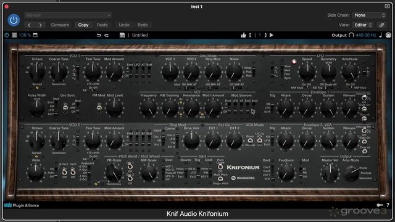This screenshot has height=222, width=395.
Task: Flip the Glide Osc1 toggle switch
Action: (64, 172)
